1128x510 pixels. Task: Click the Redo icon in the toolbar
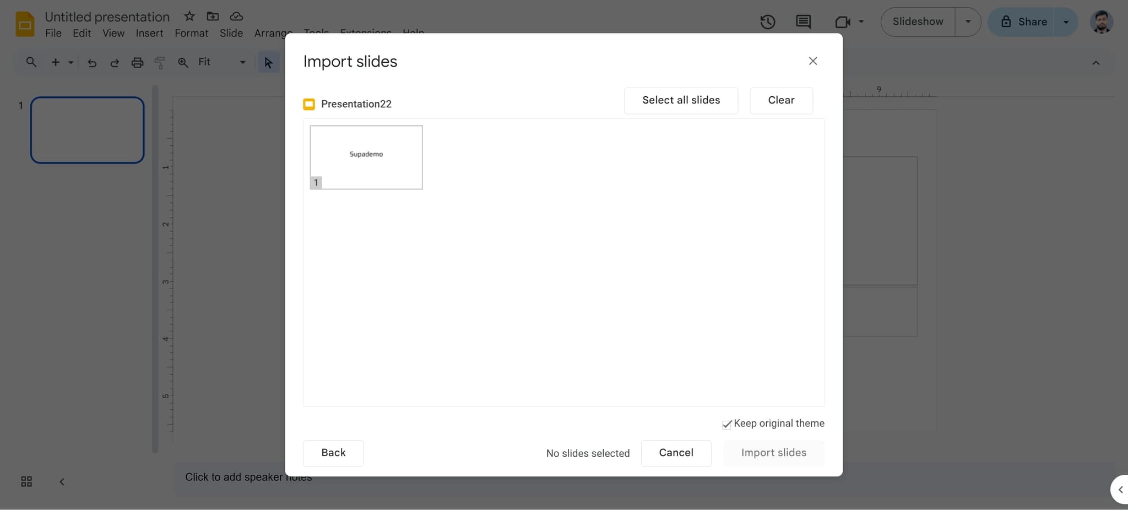pyautogui.click(x=114, y=62)
